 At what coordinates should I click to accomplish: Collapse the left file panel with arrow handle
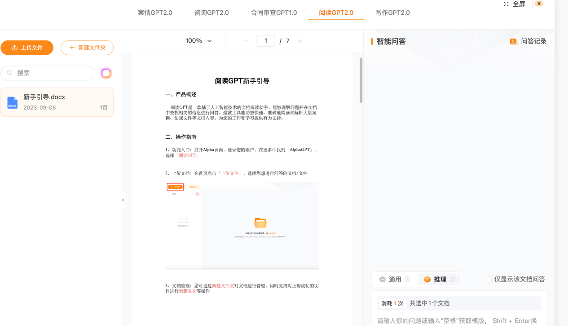pos(123,200)
